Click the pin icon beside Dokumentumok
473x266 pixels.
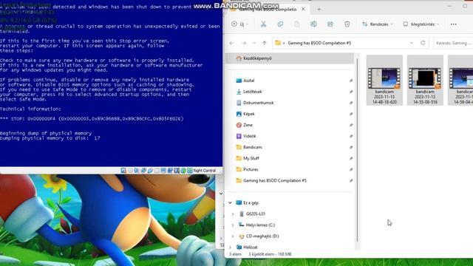pyautogui.click(x=351, y=103)
